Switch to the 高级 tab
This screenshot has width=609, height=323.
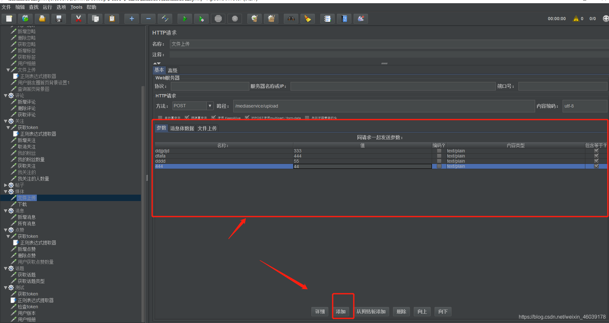[x=172, y=70]
